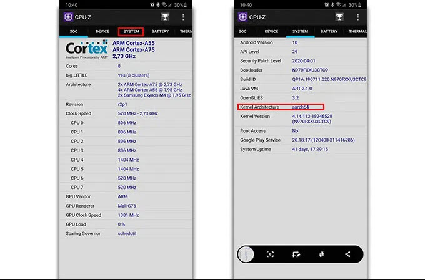Viewport: 425px width, 280px height.
Task: Select Cores value '8'
Action: [x=119, y=66]
